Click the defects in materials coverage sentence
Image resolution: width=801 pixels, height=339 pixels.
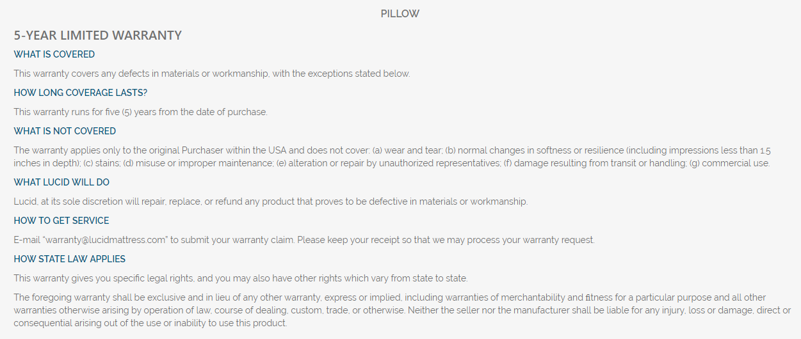211,74
